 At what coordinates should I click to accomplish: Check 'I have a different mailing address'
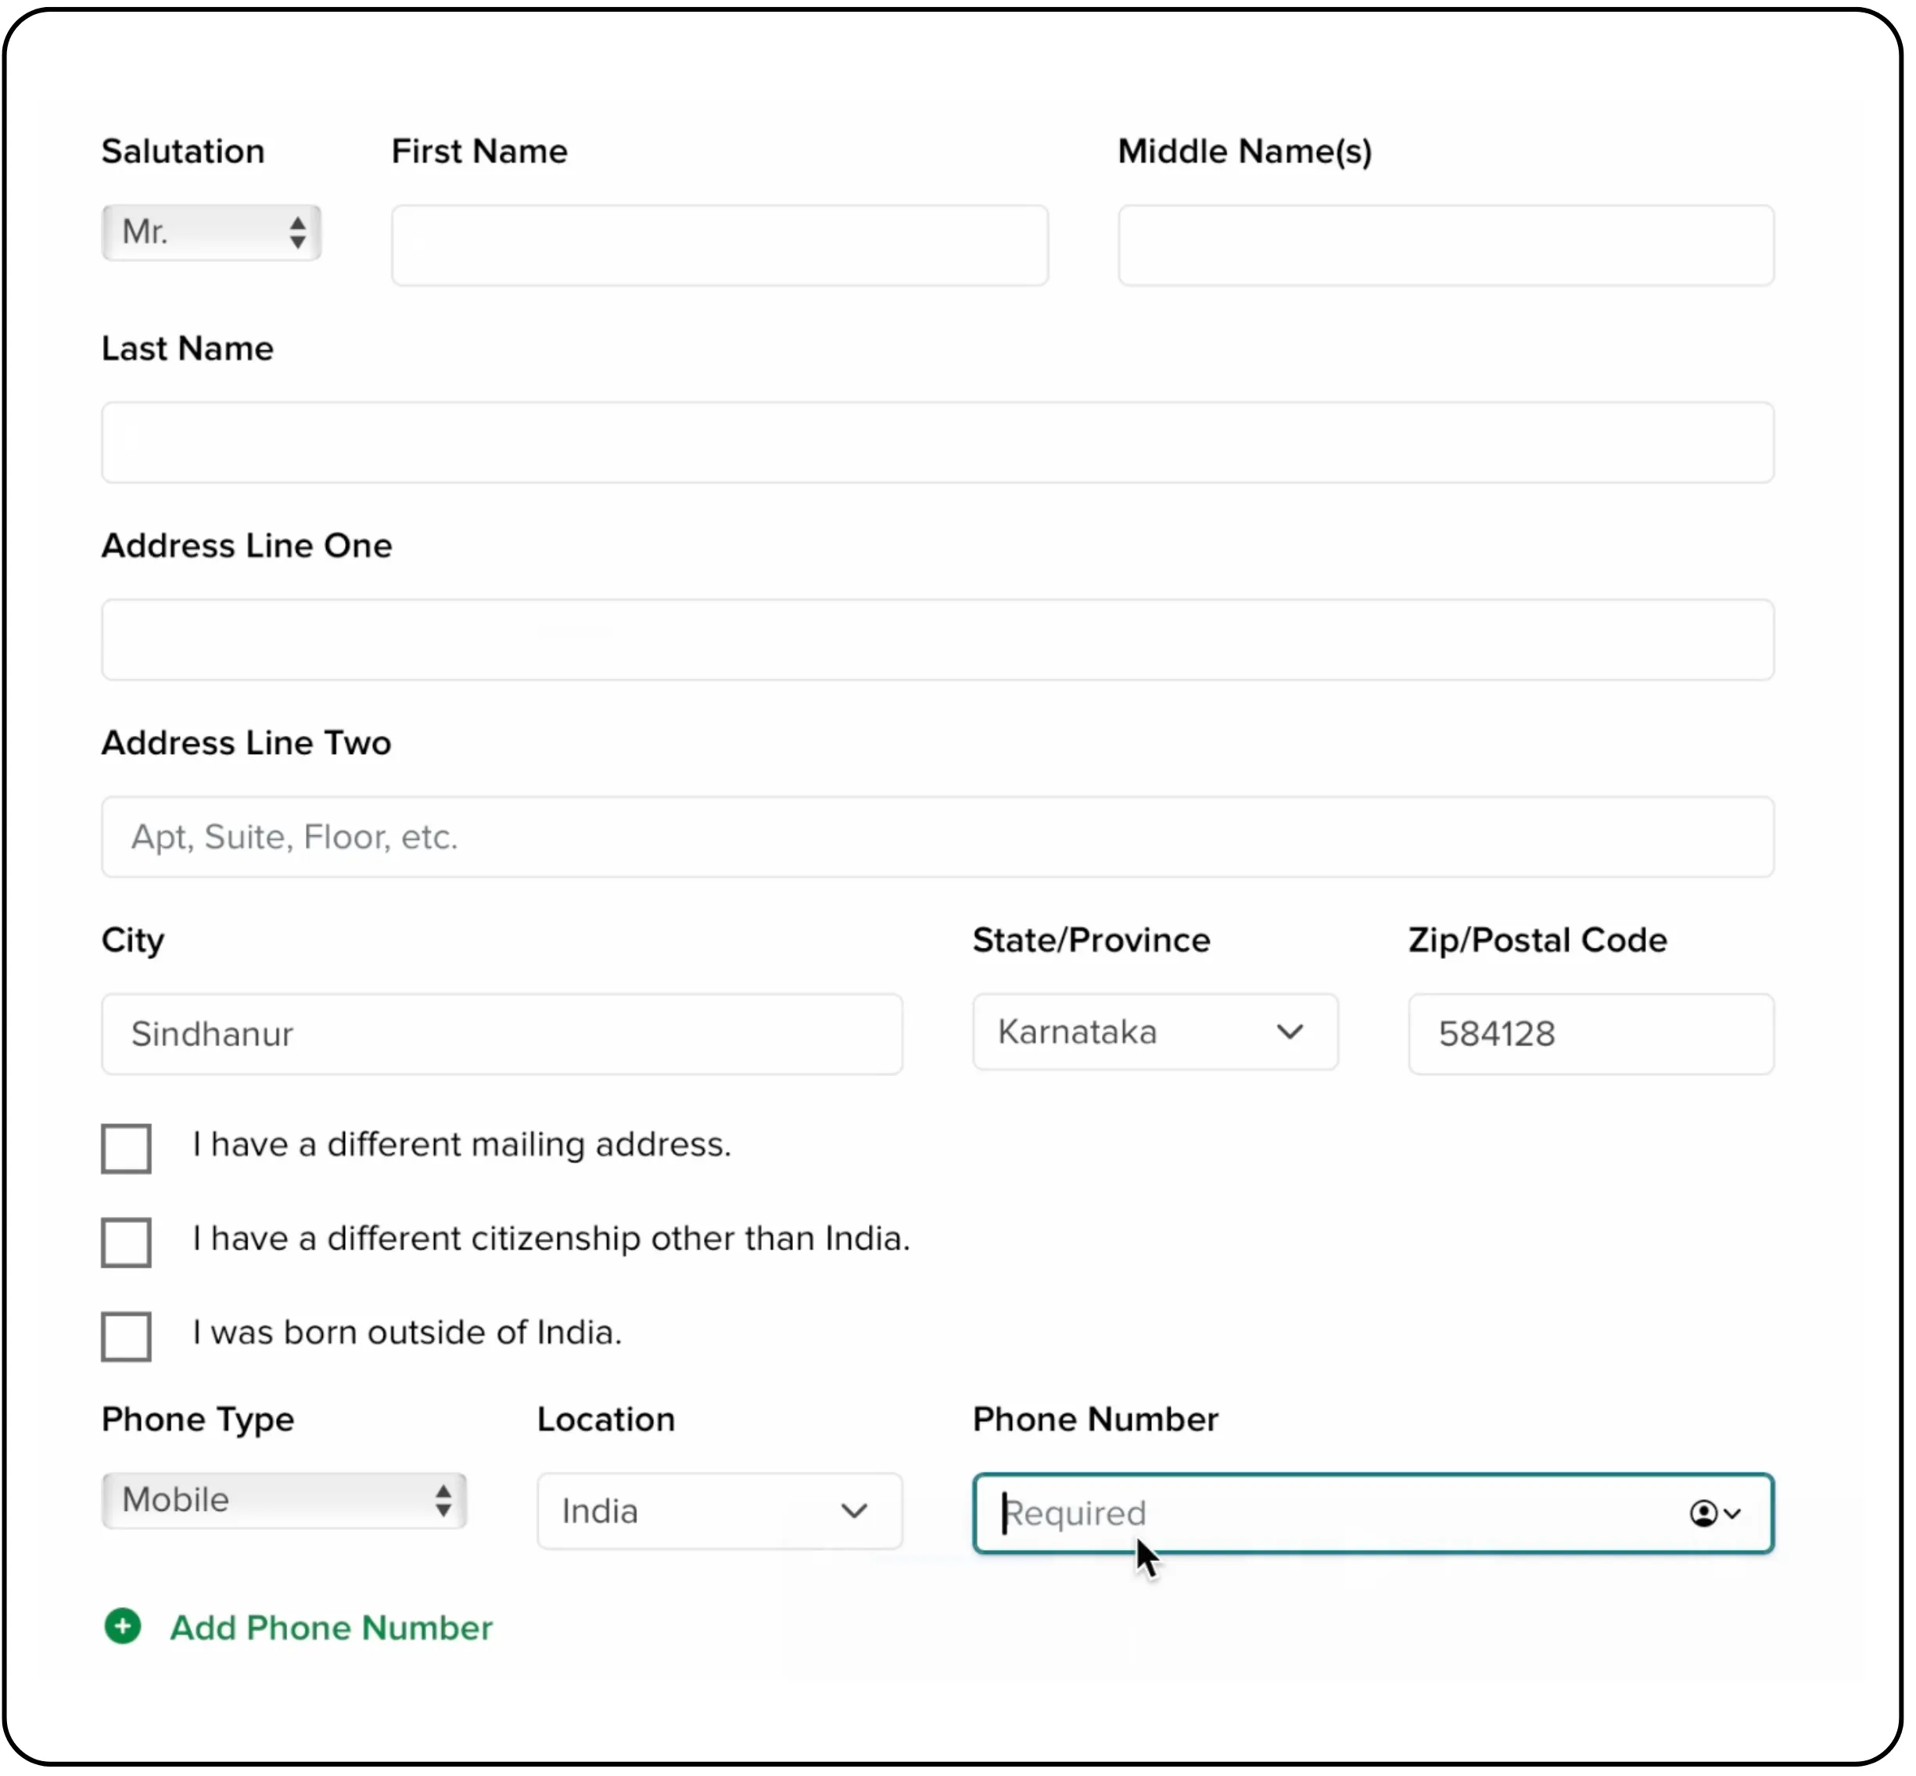point(125,1147)
